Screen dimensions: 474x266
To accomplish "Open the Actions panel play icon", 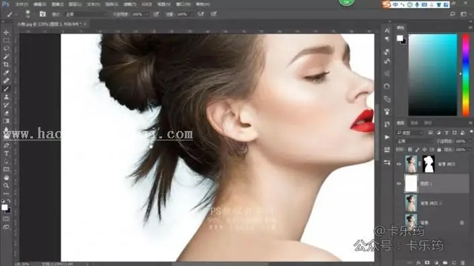I will pyautogui.click(x=387, y=137).
